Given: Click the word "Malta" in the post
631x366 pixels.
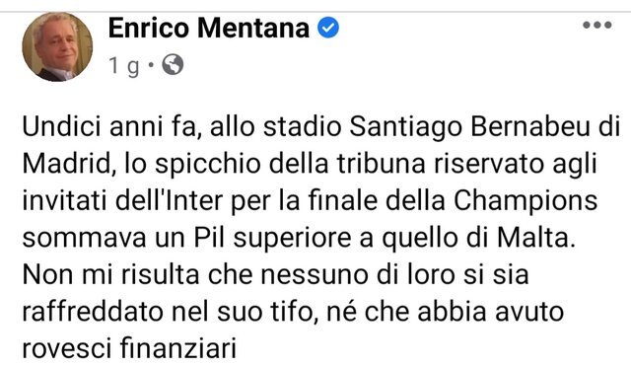Looking at the screenshot, I should (533, 238).
